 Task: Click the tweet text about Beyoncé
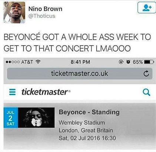(x=77, y=42)
